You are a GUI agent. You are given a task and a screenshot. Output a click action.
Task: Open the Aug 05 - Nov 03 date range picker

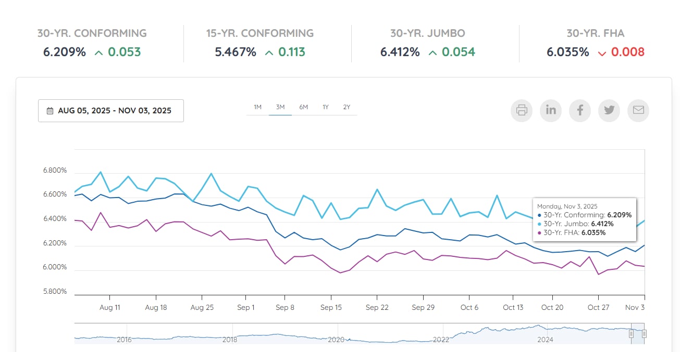click(111, 111)
